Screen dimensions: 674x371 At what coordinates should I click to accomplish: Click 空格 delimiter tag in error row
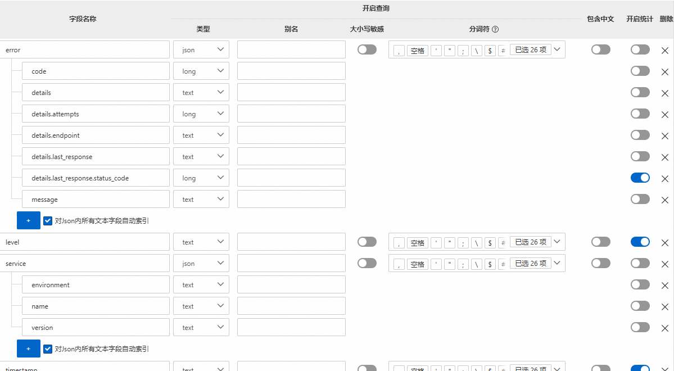point(417,51)
